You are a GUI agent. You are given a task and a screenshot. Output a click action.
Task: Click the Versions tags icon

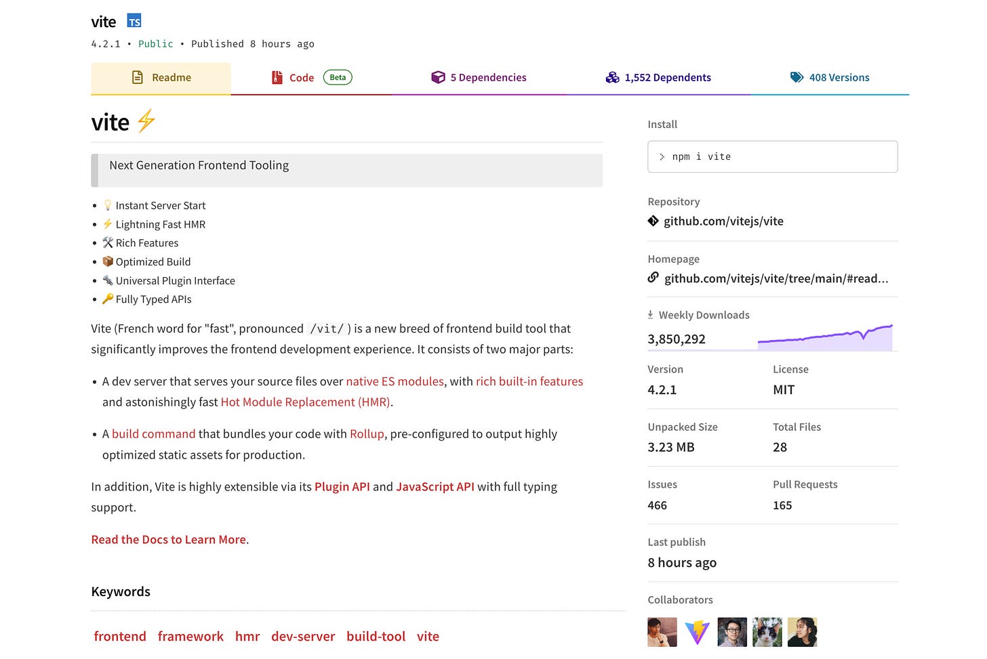[797, 77]
